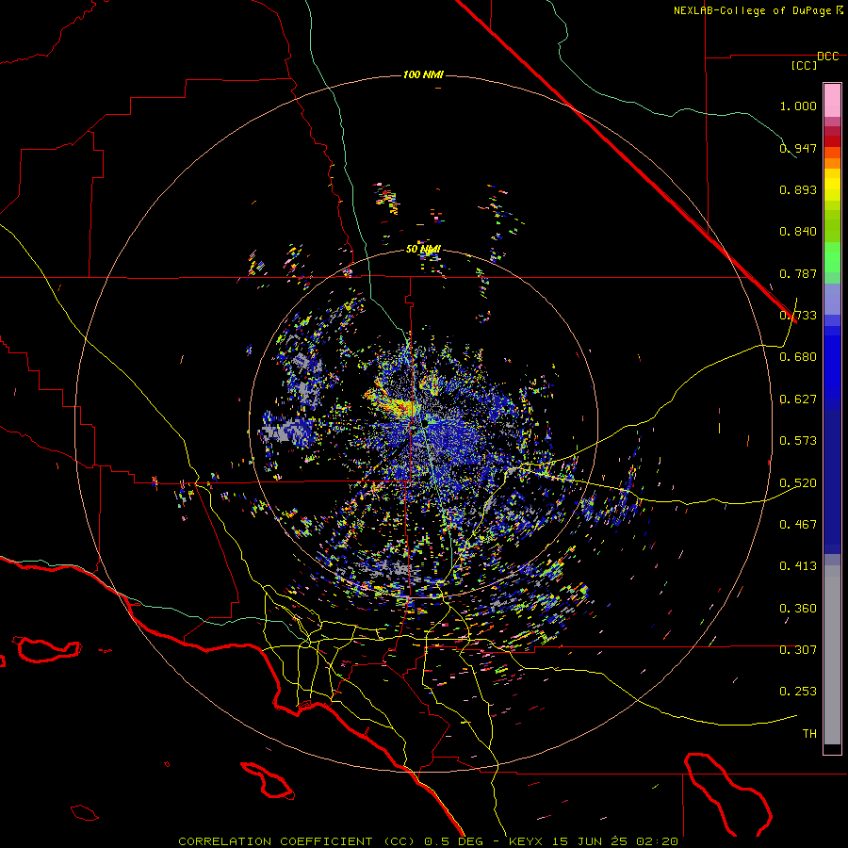
Task: Click the 0.787 color scale label
Action: coord(798,273)
